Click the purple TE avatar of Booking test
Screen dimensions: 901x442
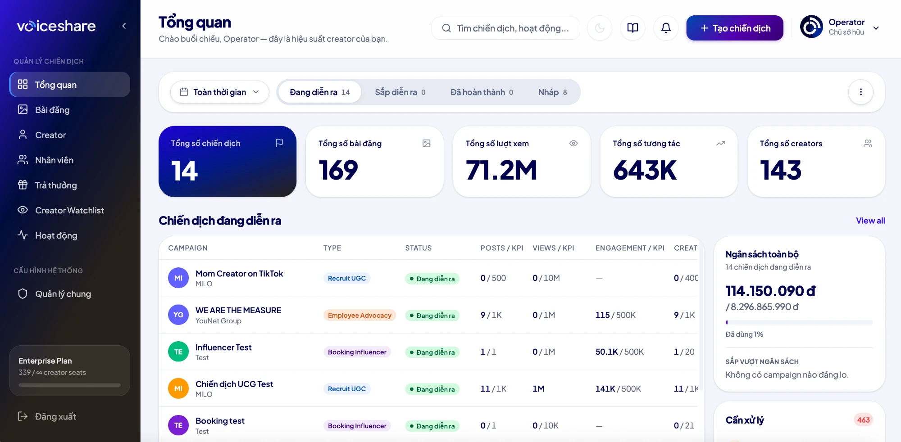(178, 425)
